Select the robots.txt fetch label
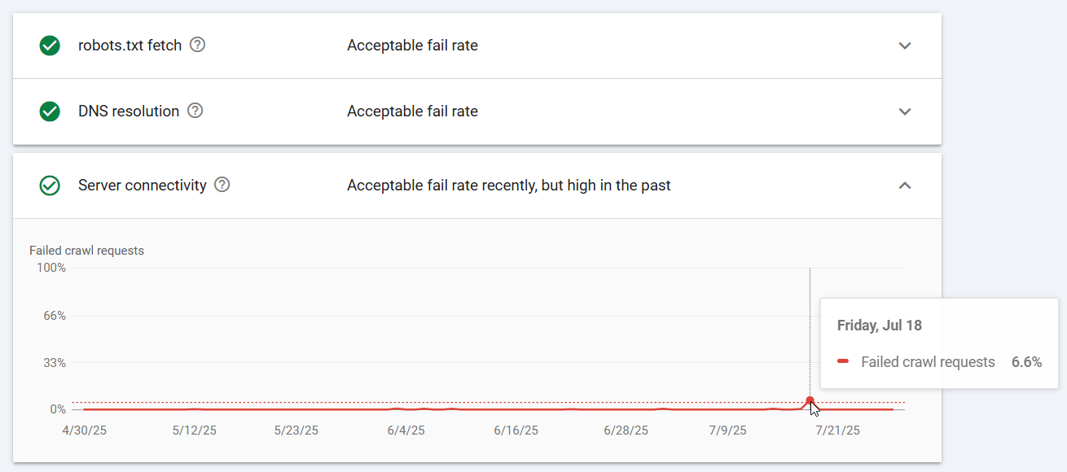Image resolution: width=1067 pixels, height=472 pixels. coord(130,46)
